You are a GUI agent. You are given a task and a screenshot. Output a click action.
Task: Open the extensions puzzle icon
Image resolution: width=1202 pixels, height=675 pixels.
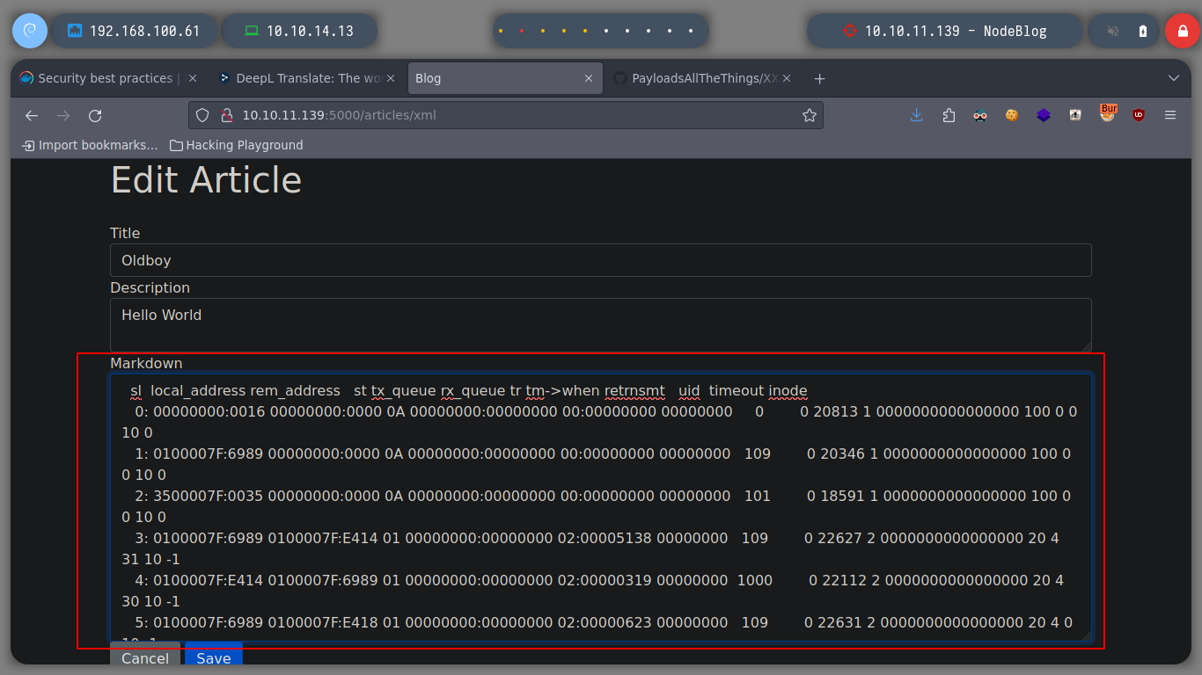tap(949, 115)
